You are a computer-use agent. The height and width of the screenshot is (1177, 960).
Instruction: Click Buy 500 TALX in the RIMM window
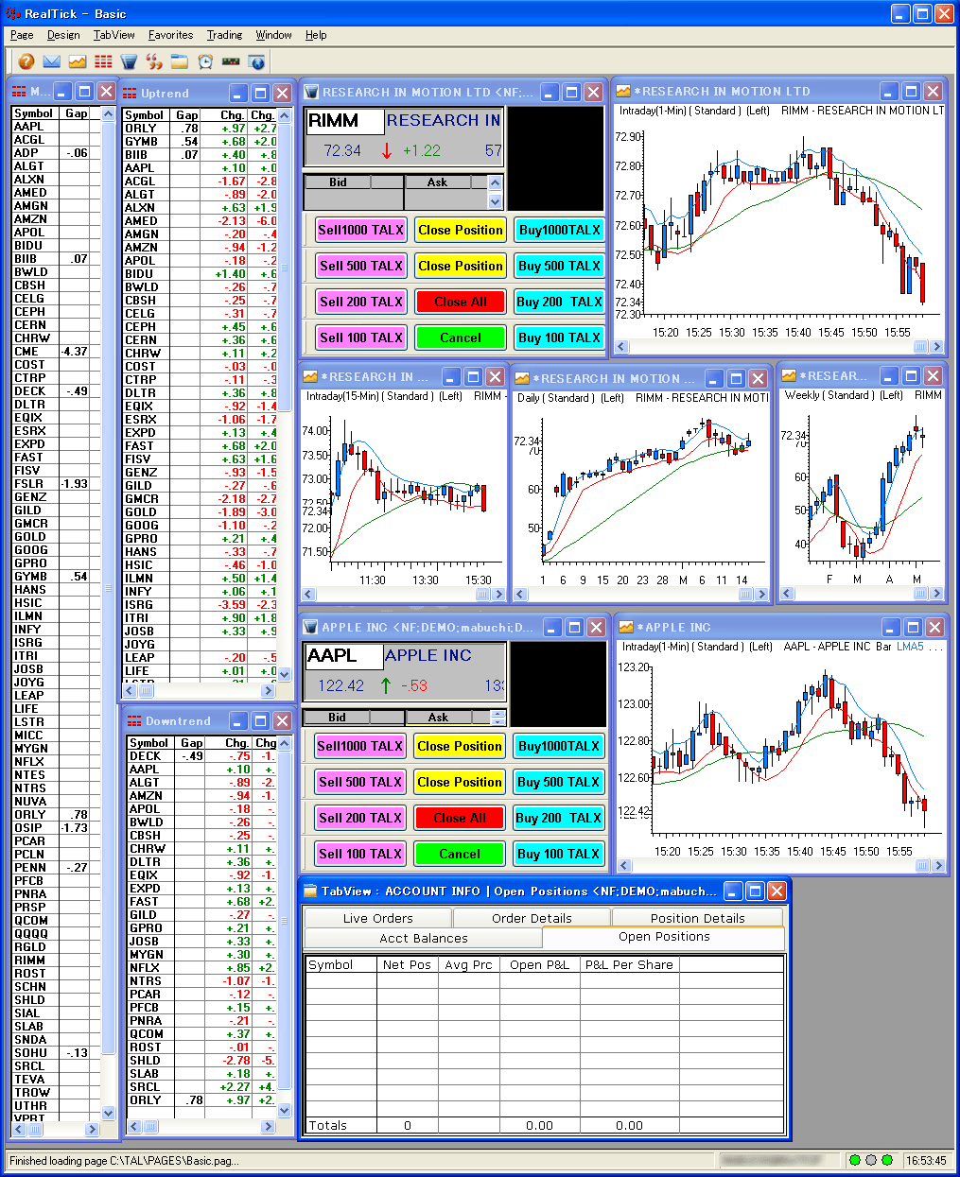tap(559, 266)
